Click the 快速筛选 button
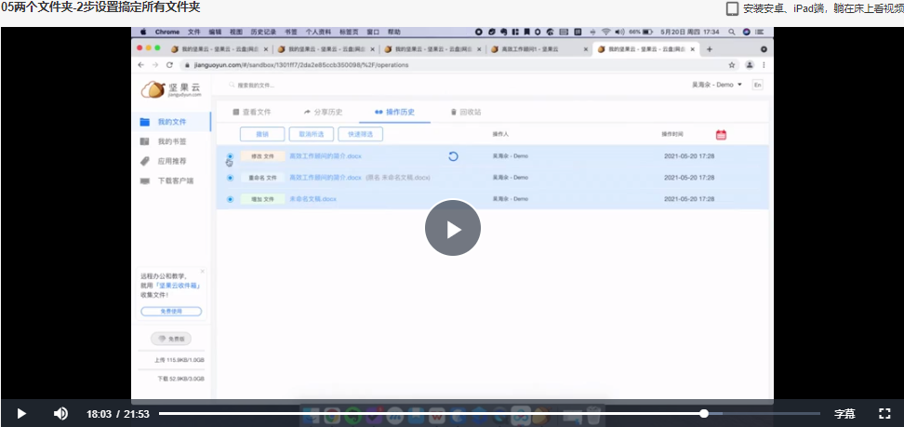Screen dimensions: 904x427 click(360, 135)
